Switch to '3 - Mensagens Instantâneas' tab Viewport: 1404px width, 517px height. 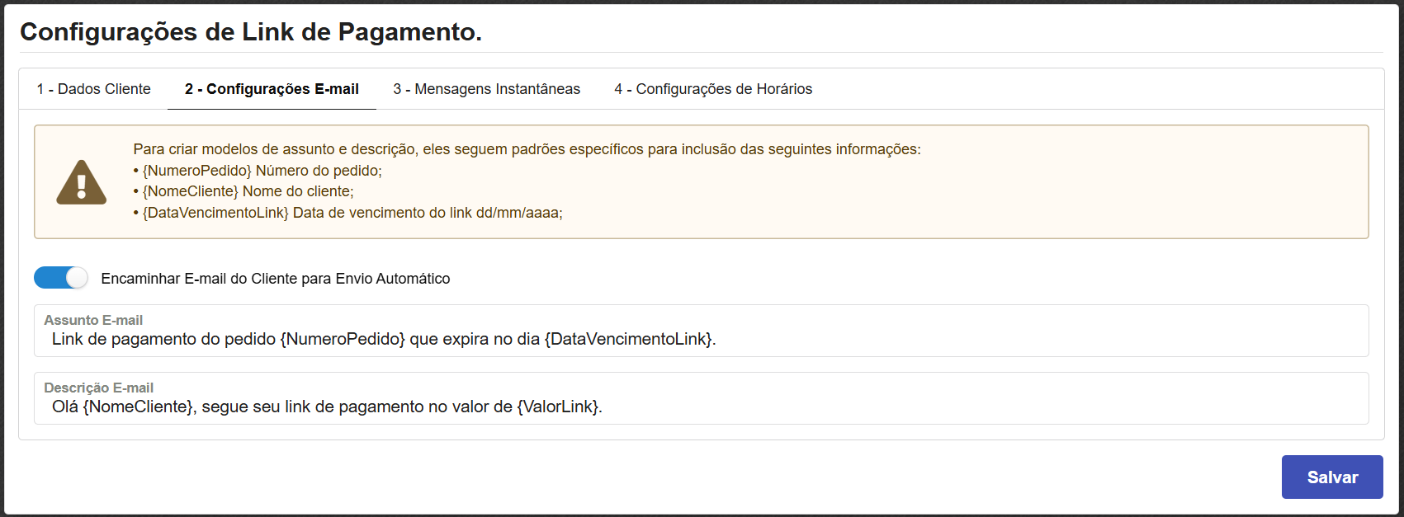pyautogui.click(x=486, y=89)
